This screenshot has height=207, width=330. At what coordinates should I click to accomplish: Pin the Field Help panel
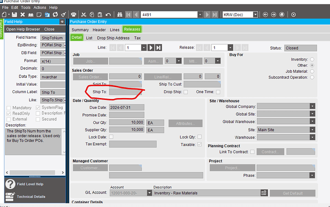62,22
